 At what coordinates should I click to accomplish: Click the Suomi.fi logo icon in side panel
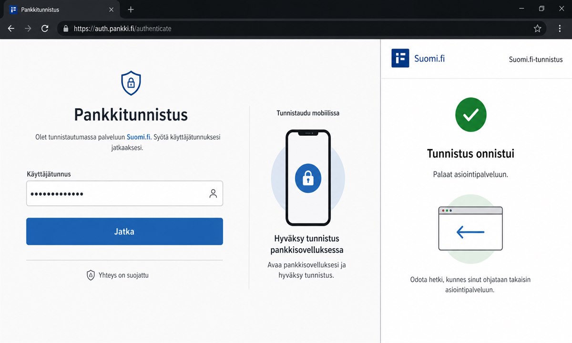coord(400,58)
